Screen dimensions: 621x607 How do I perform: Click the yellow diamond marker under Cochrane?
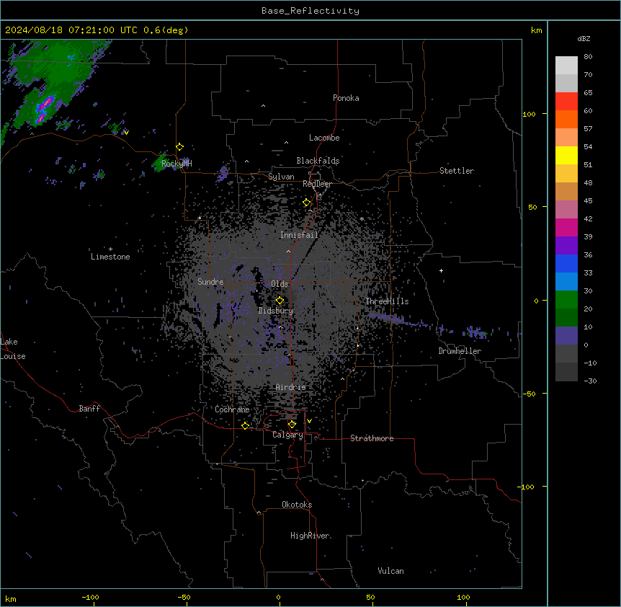(x=246, y=425)
